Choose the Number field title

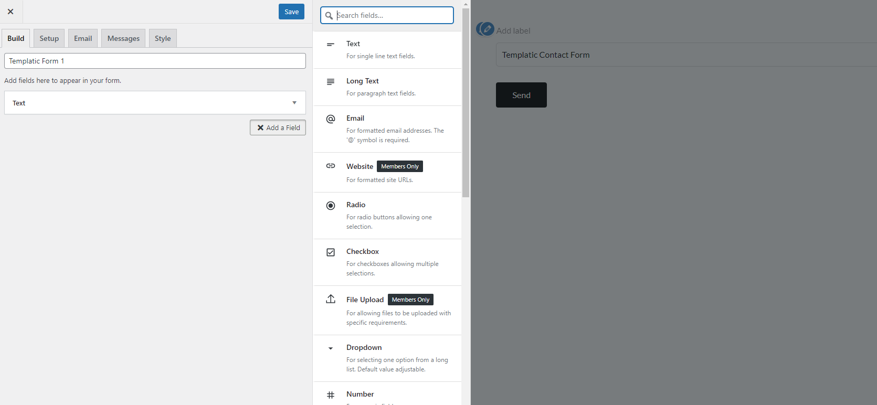(360, 394)
